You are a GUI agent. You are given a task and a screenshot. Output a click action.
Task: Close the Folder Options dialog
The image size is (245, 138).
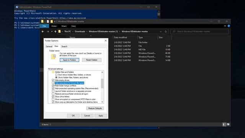(x=106, y=41)
